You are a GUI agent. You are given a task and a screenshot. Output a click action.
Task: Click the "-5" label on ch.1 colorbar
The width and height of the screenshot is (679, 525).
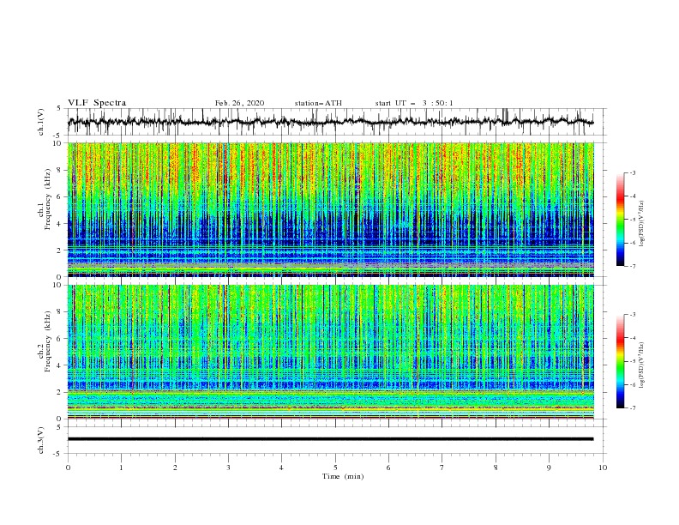click(x=633, y=220)
